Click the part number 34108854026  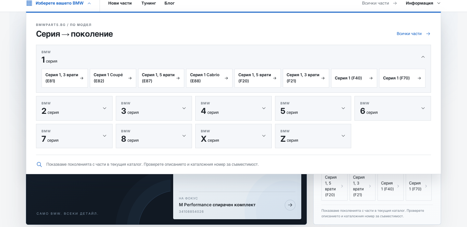[191, 212]
